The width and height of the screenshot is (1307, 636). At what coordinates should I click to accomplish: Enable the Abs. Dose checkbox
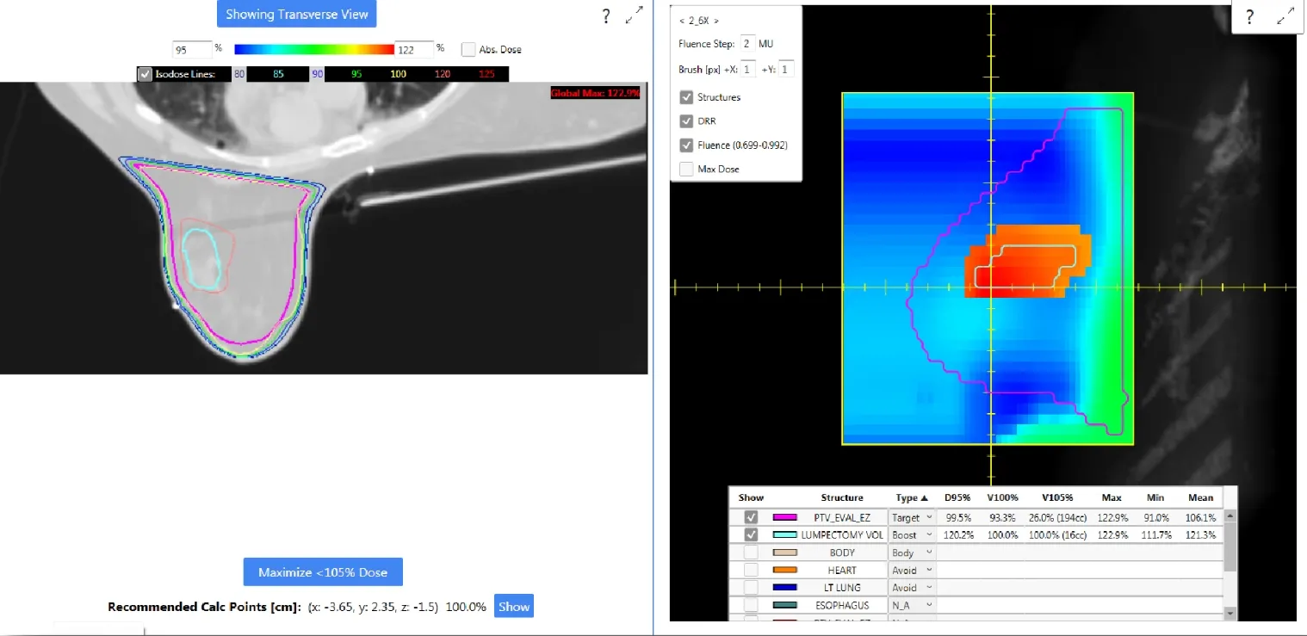[x=468, y=49]
